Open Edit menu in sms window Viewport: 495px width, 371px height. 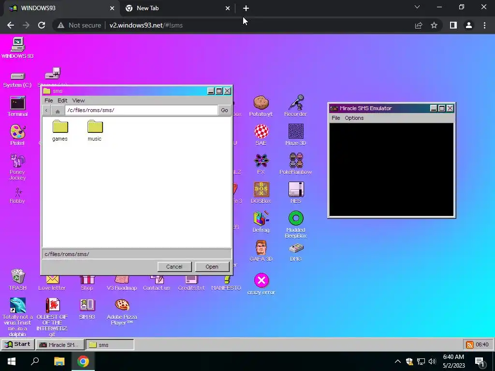[62, 100]
